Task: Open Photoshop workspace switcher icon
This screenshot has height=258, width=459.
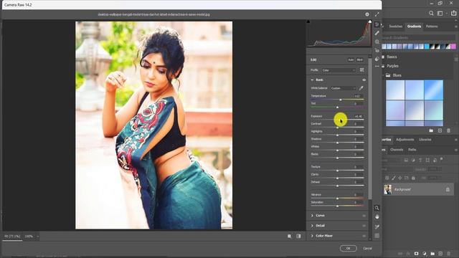Action: click(x=440, y=13)
